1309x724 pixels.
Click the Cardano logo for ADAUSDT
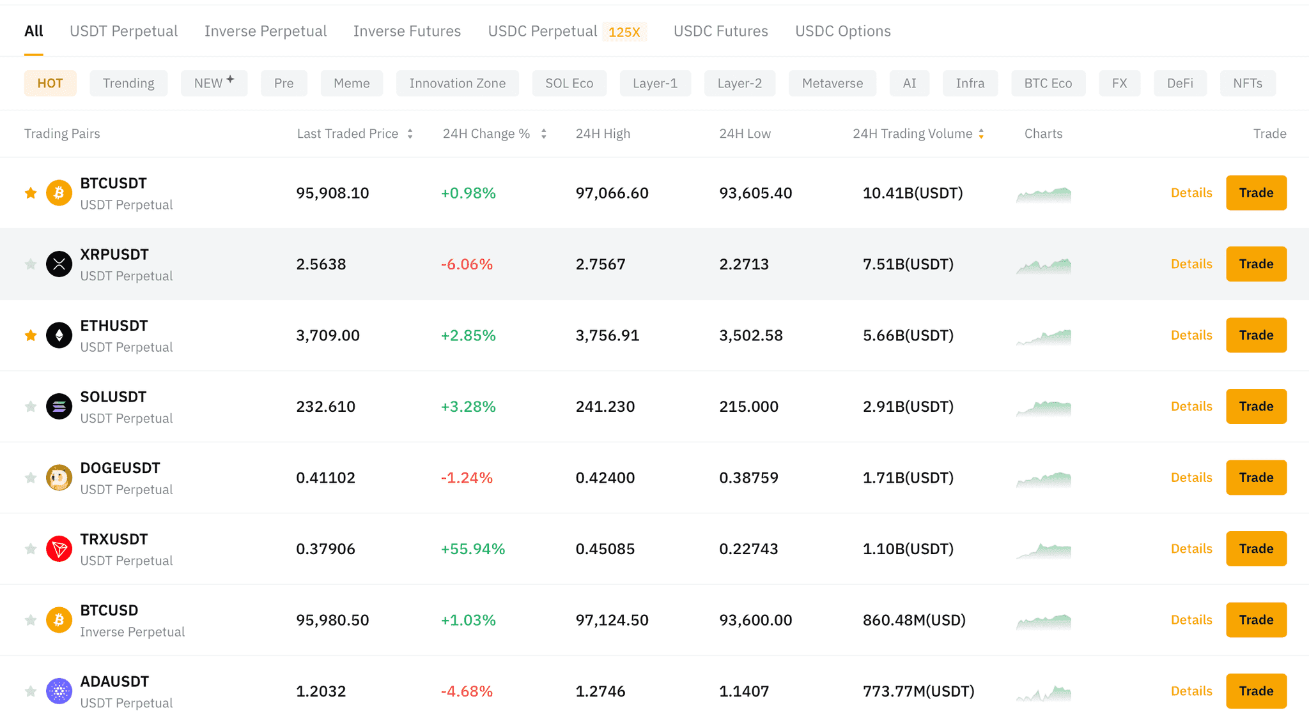tap(59, 691)
